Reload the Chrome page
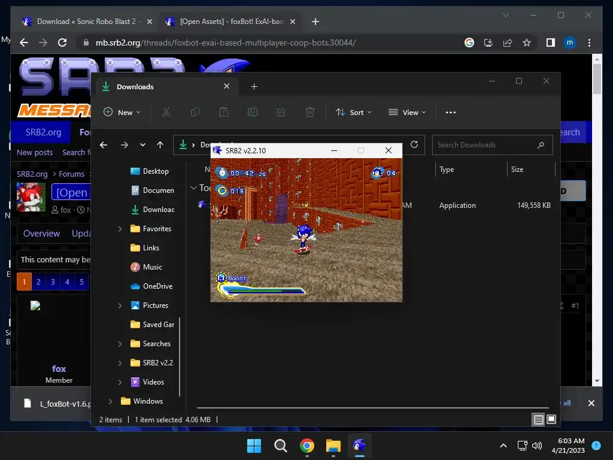Viewport: 613px width, 460px height. [x=62, y=43]
